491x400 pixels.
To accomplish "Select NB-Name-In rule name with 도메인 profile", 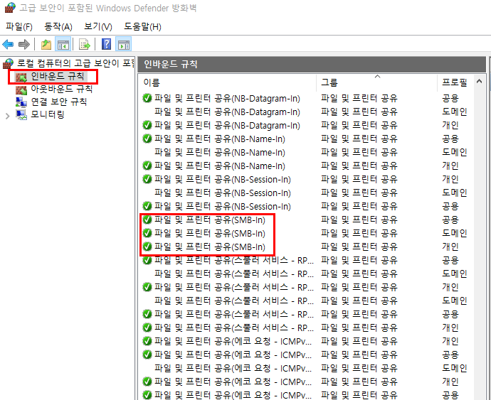I will (x=219, y=152).
